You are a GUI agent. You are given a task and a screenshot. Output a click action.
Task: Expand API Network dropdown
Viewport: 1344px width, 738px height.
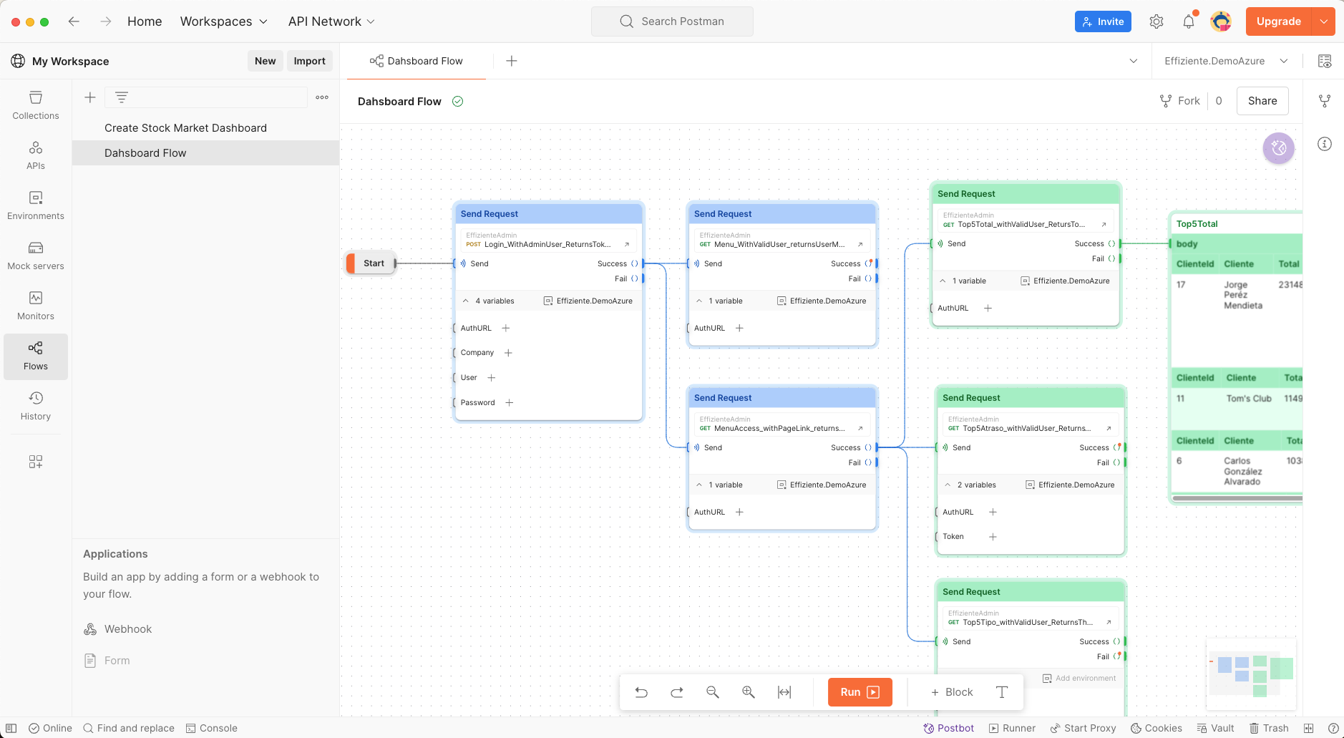[331, 21]
